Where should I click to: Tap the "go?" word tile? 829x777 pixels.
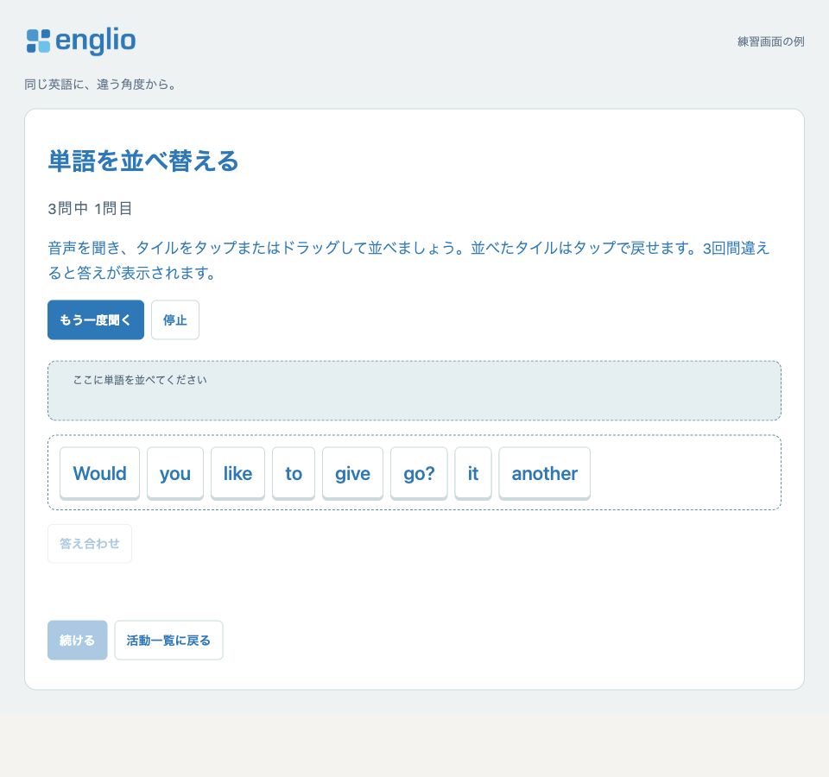click(x=420, y=473)
